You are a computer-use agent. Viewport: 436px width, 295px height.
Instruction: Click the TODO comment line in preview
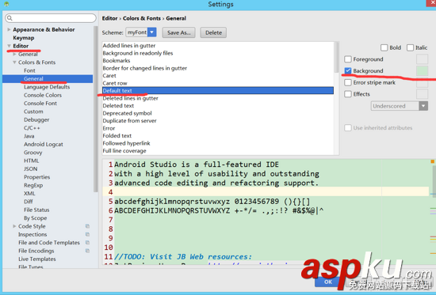coord(183,257)
